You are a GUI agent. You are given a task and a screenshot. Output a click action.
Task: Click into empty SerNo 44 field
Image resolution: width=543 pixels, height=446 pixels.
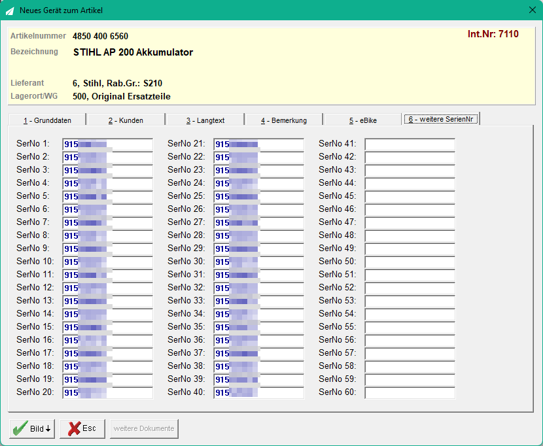click(410, 184)
